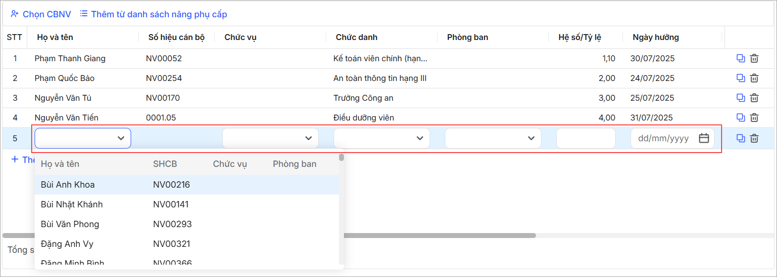This screenshot has width=777, height=277.
Task: Click the Hệ số/Tỷ lệ input field
Action: pos(586,138)
